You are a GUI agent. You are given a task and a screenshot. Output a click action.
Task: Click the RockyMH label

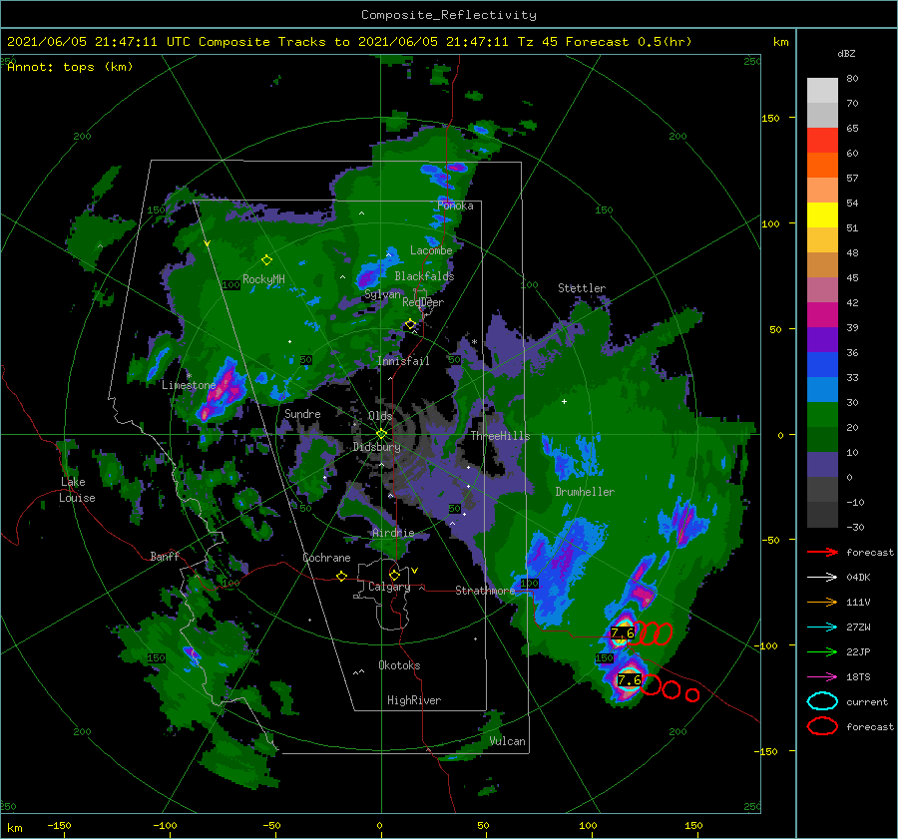[263, 279]
